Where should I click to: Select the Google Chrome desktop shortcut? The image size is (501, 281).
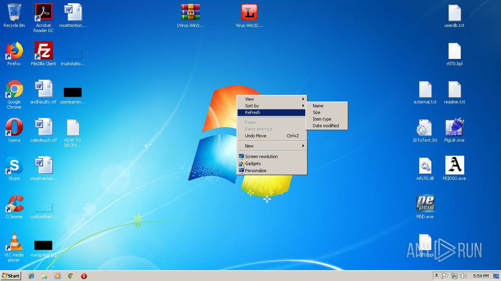coord(14,94)
